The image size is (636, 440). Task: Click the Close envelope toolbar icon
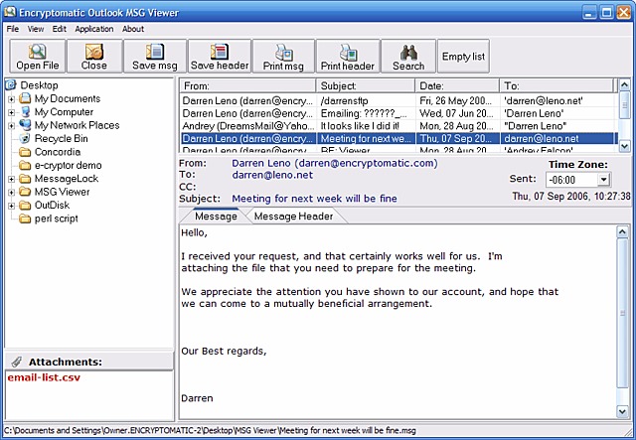(x=94, y=52)
